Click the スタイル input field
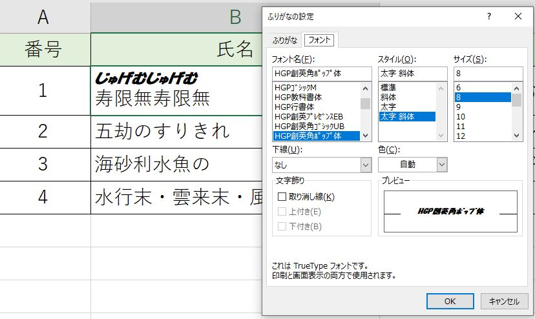The image size is (535, 319). pyautogui.click(x=412, y=74)
